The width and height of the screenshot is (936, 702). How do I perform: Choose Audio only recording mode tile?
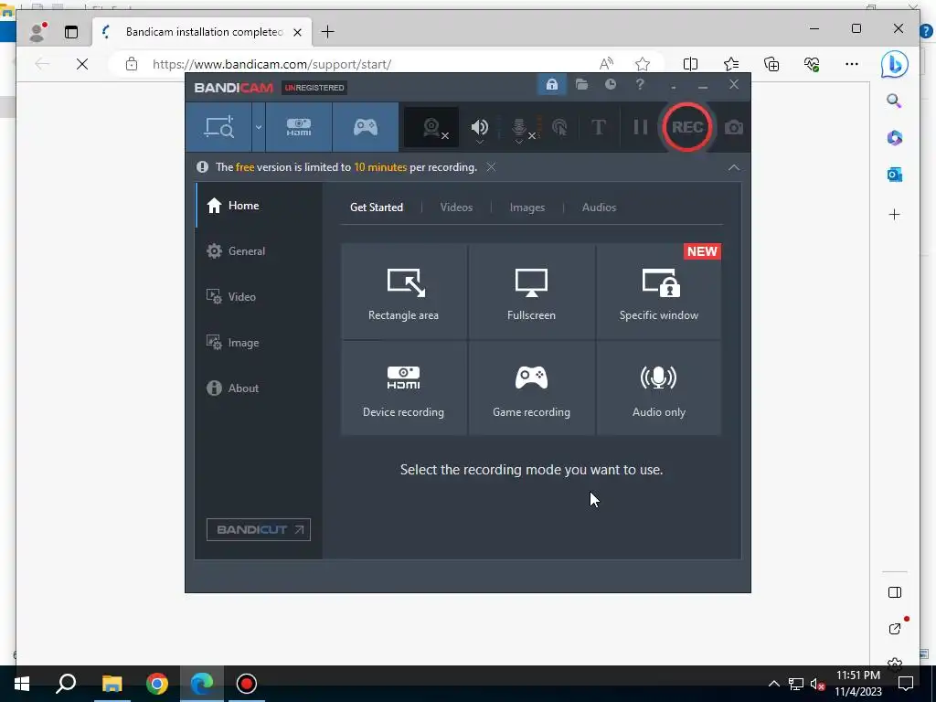pos(658,388)
